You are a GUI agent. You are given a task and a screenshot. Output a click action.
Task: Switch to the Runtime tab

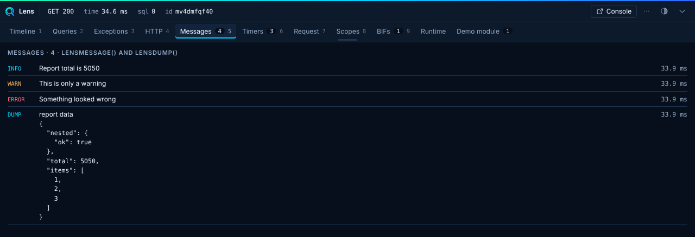pyautogui.click(x=433, y=31)
